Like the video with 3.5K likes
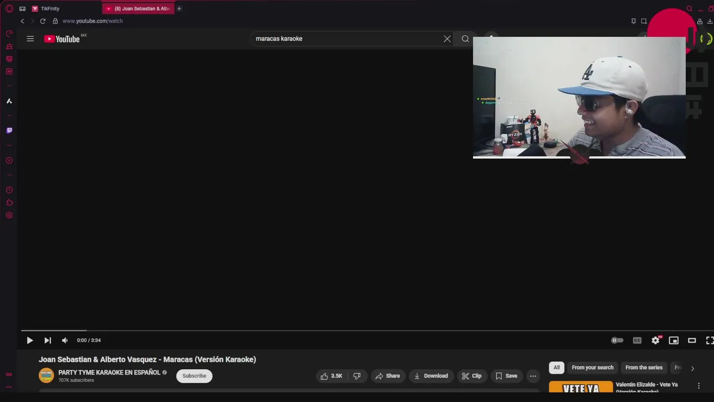This screenshot has height=402, width=714. 331,376
